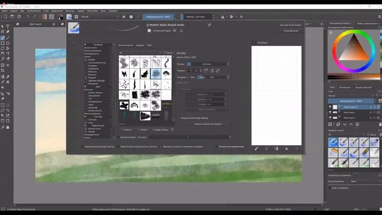
Task: Create a new document from toolbar
Action: [x=5, y=17]
